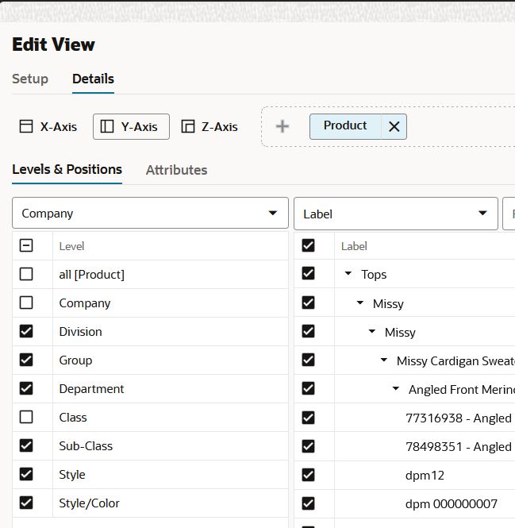Switch to the Setup tab

click(x=30, y=79)
